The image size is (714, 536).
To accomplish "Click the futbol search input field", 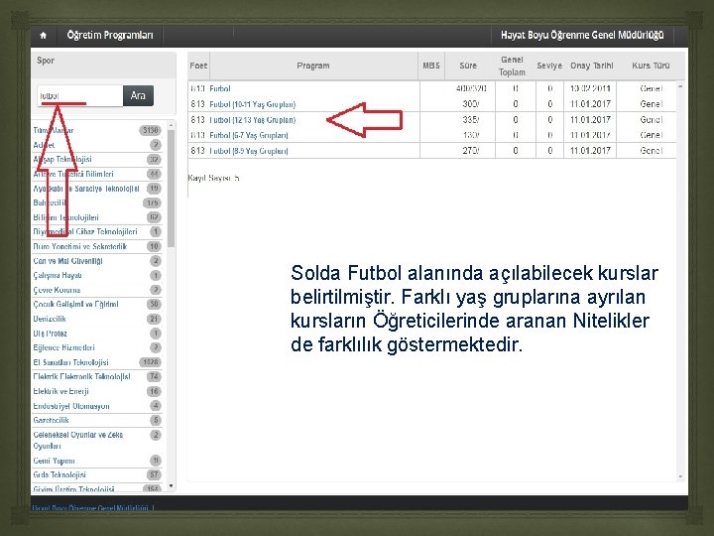I will 80,95.
